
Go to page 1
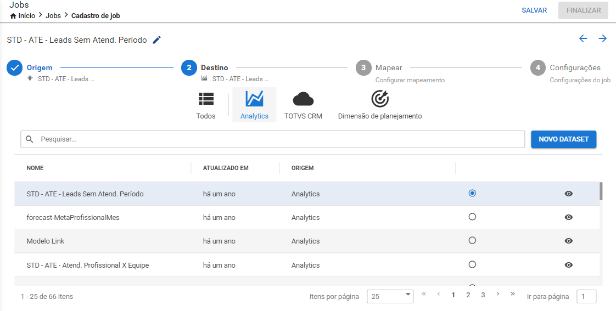tap(453, 295)
